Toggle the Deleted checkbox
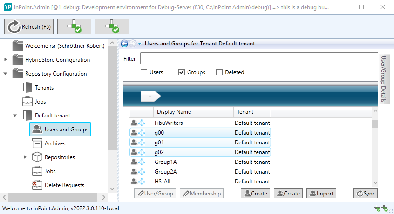 coord(220,72)
